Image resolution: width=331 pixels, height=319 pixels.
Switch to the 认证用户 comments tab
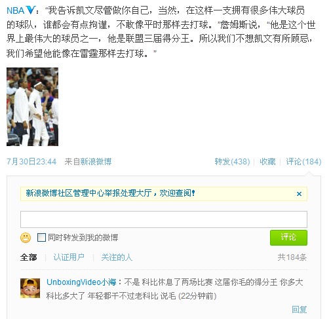point(69,257)
